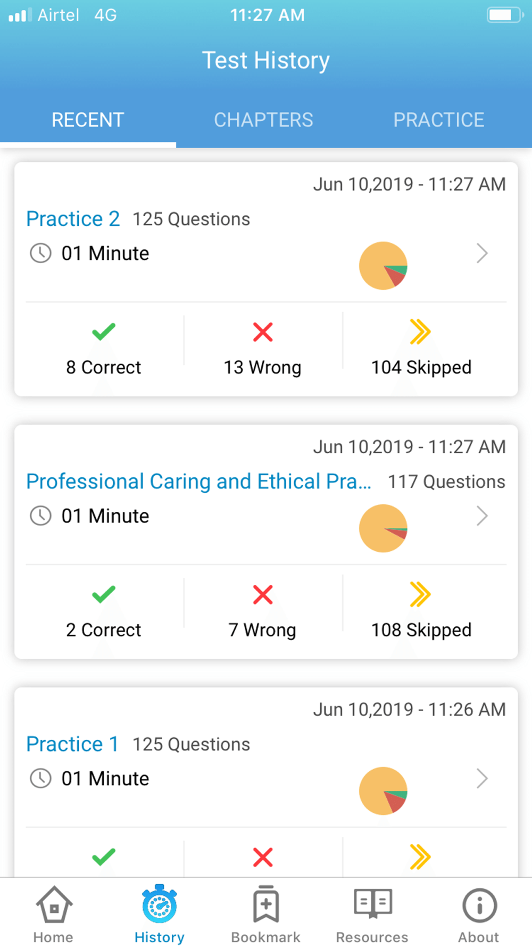Tap the red cross icon for 13 Wrong
Screen dimensions: 532x947
point(263,332)
